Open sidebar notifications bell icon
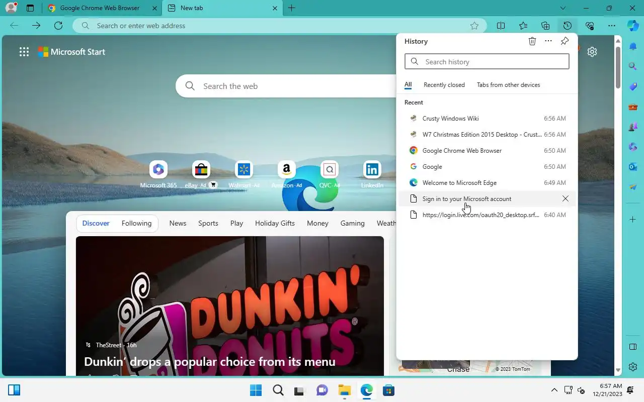This screenshot has width=644, height=402. (633, 46)
